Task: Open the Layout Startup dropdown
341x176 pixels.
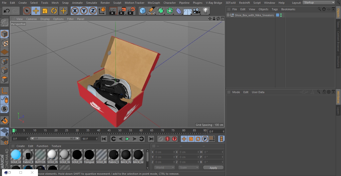Action: click(319, 2)
